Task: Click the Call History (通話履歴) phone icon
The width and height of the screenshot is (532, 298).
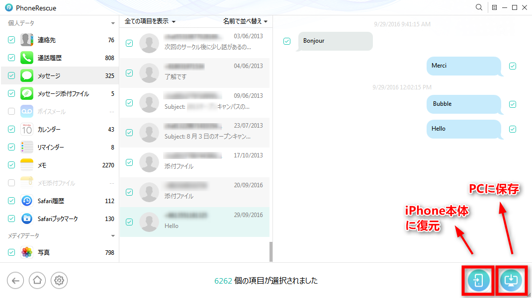Action: point(27,58)
